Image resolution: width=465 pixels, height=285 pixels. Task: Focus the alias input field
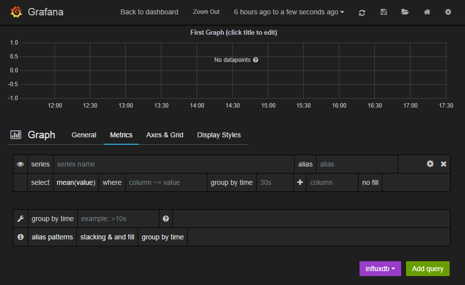point(357,164)
